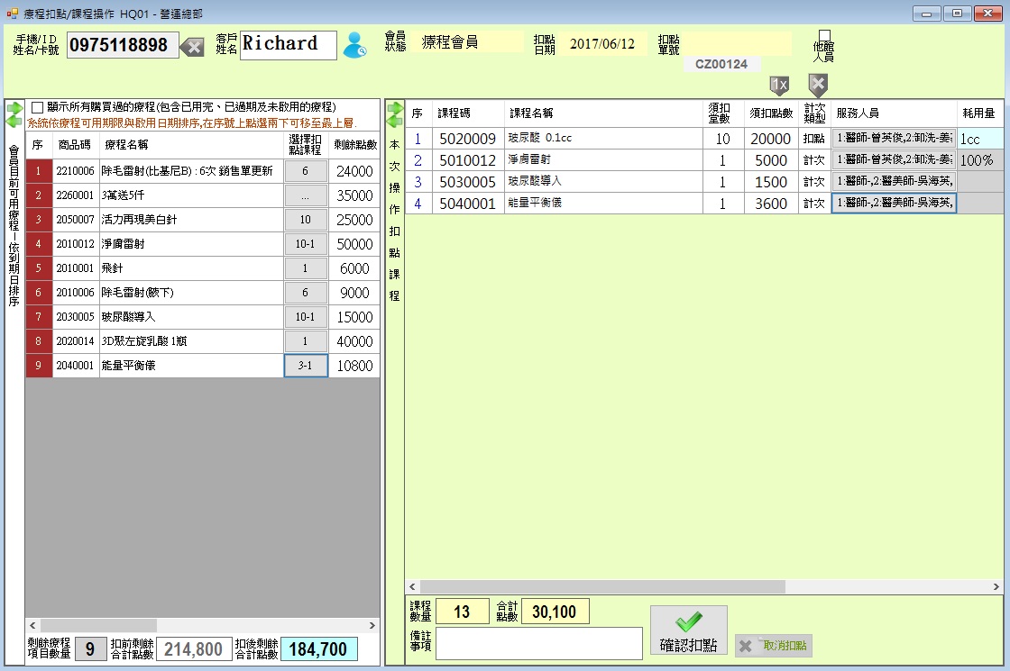Open course selector for 3萬送5仟 row
Screen dimensions: 1010x671
306,195
